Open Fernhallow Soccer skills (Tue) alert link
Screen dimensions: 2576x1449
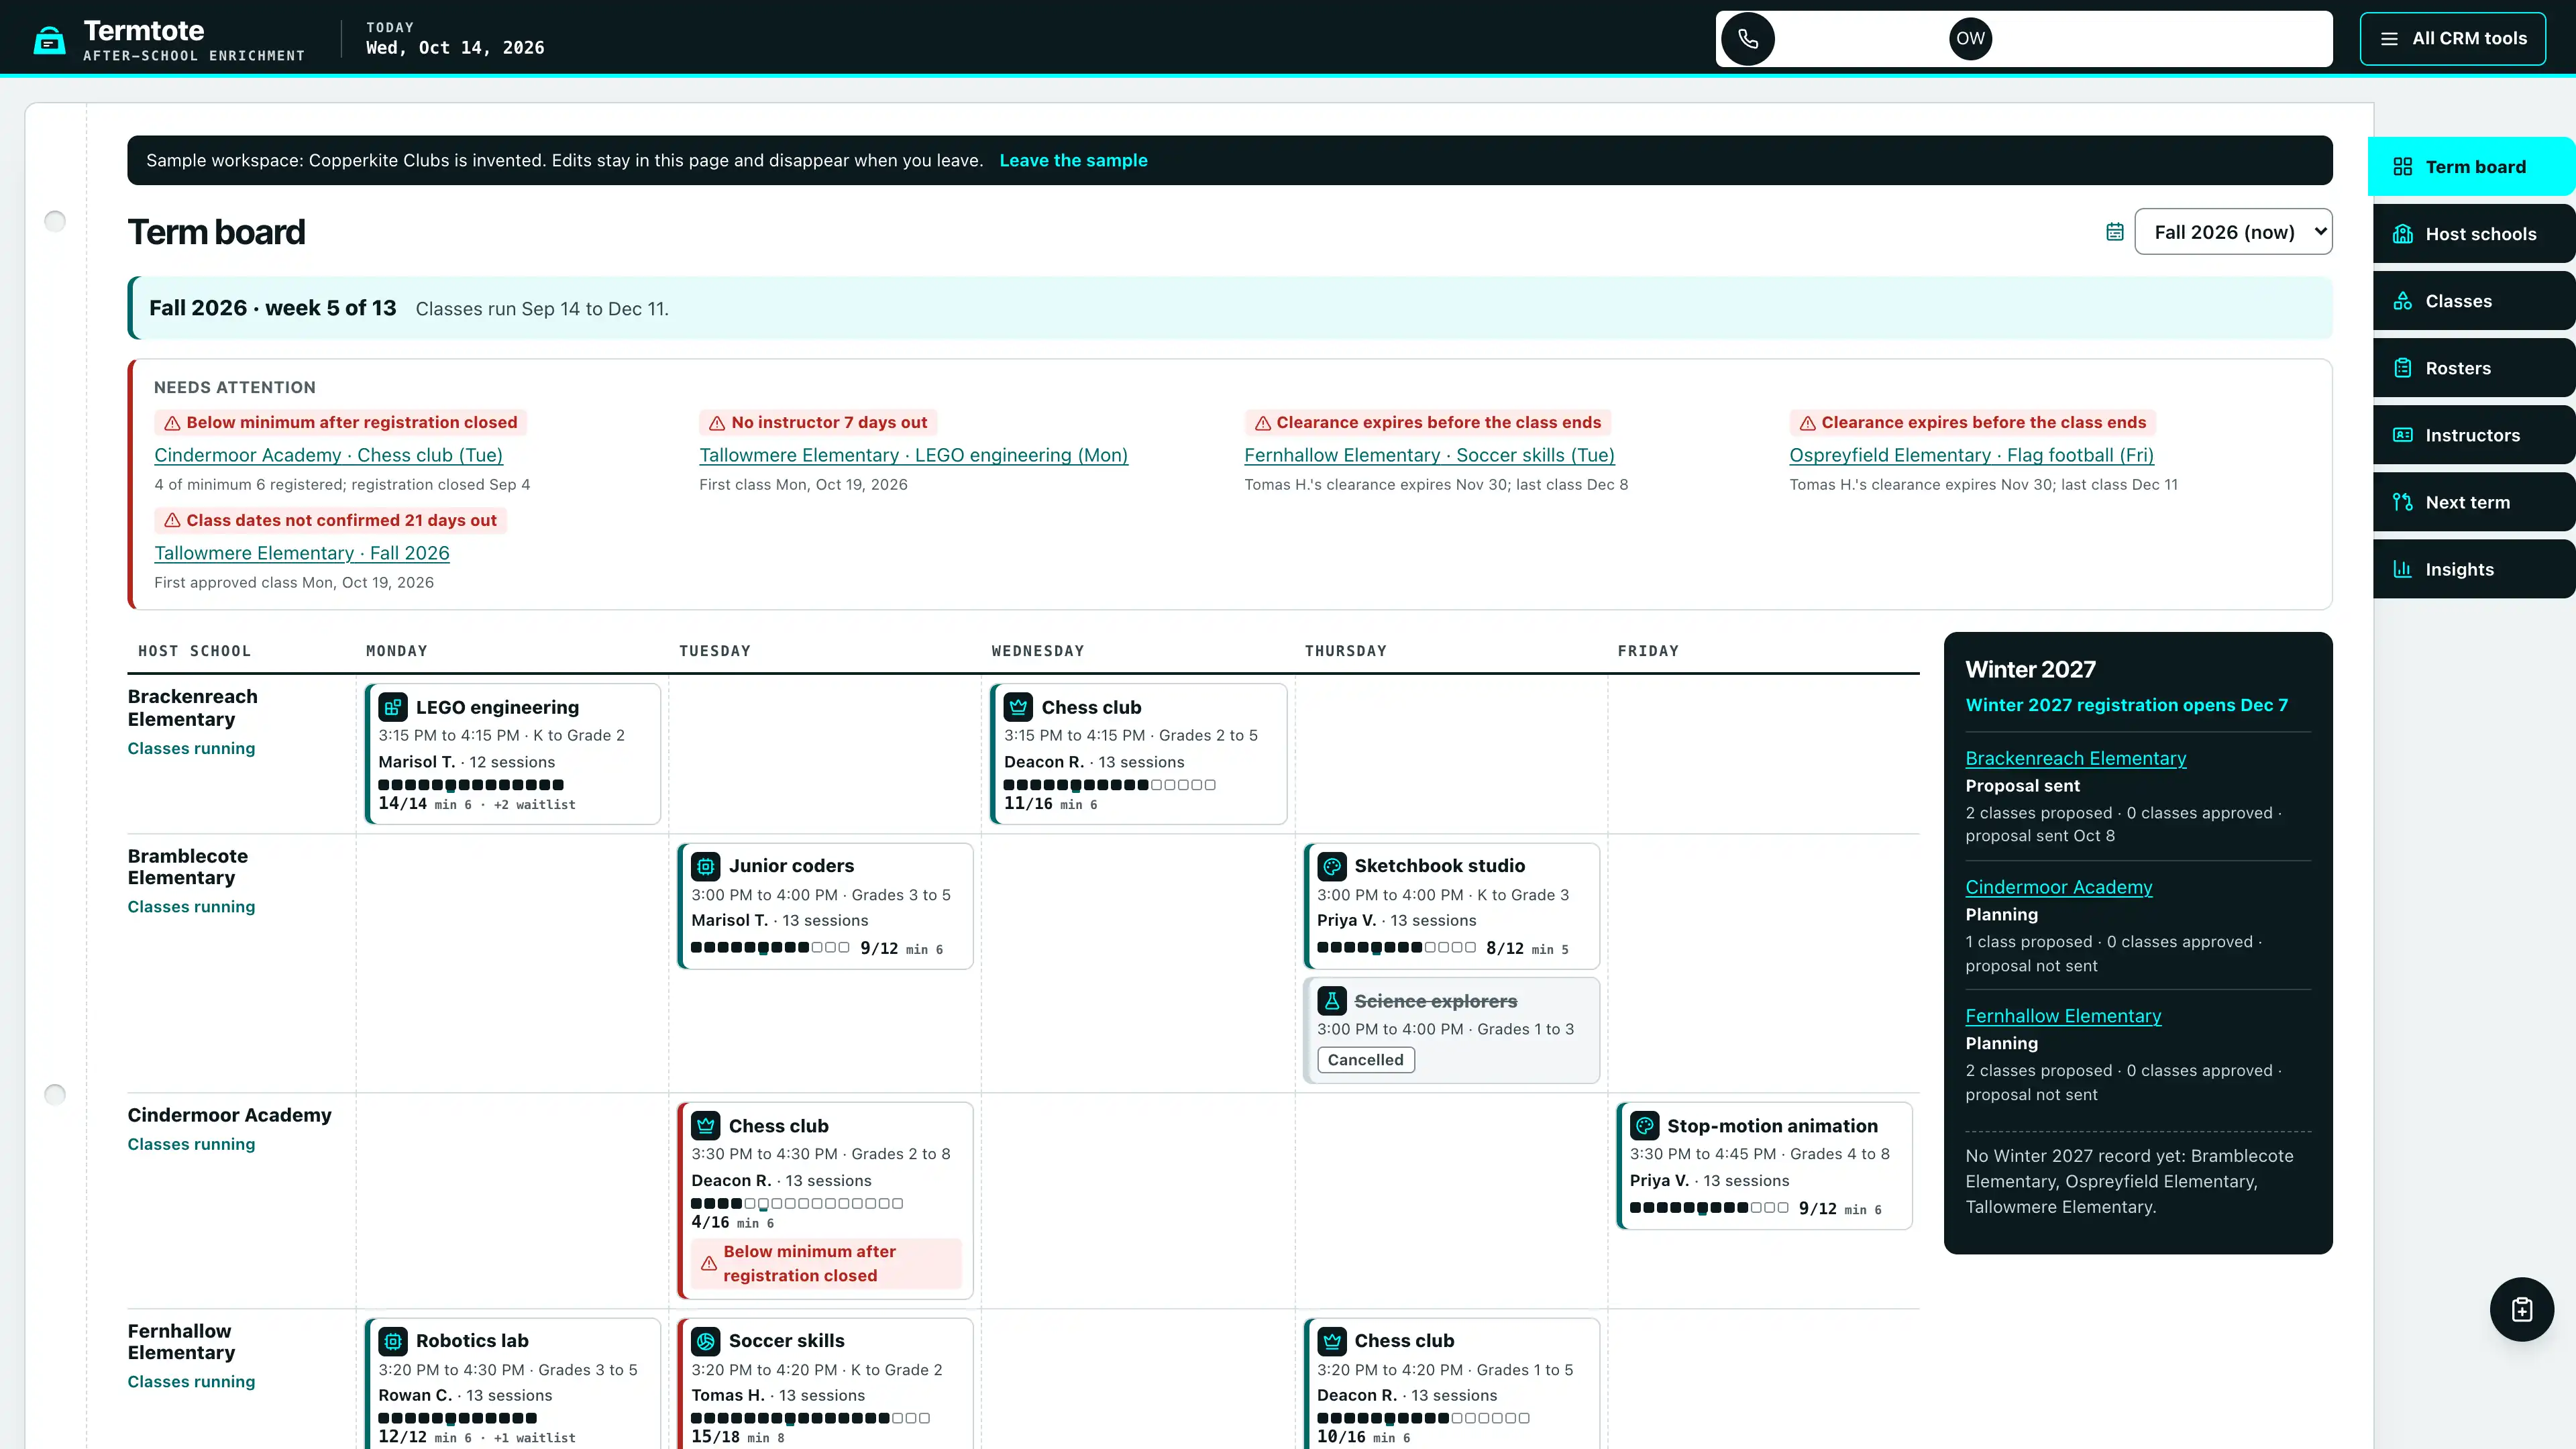1429,455
